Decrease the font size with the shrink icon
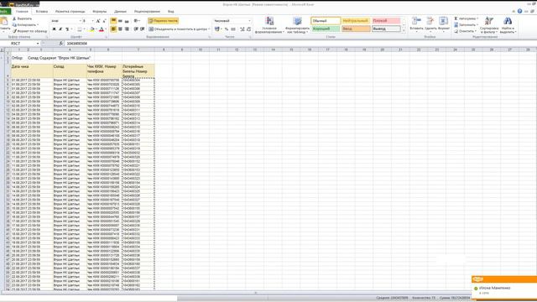The image size is (537, 302). (104, 21)
